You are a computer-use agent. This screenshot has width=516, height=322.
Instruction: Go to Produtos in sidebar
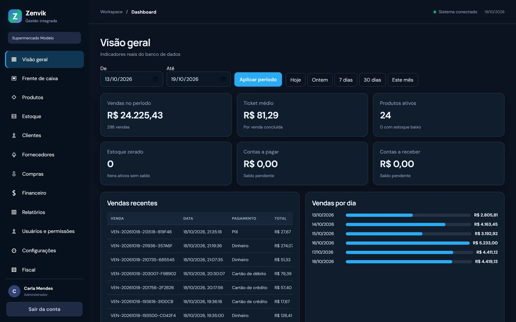tap(44, 97)
